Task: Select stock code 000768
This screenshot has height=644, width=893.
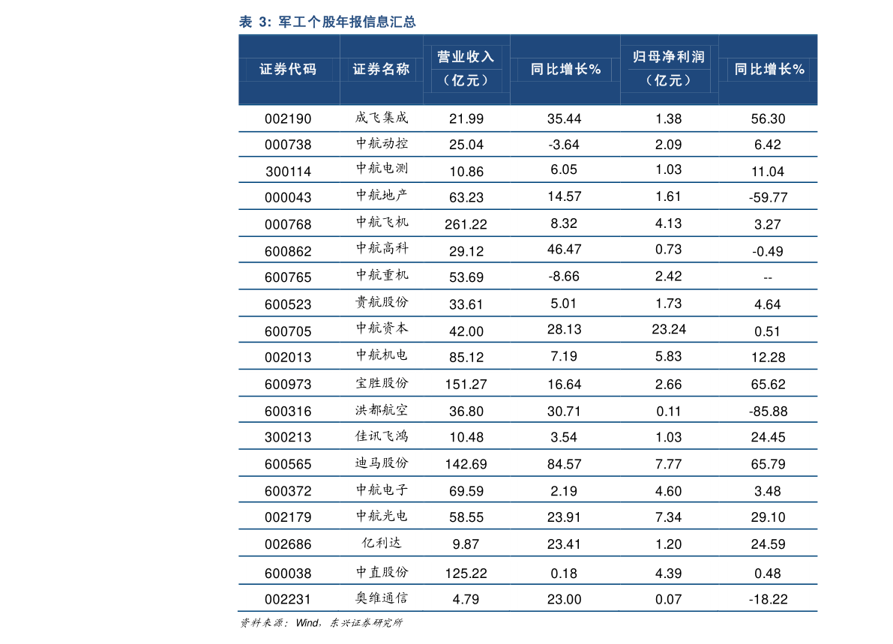Action: coord(288,224)
